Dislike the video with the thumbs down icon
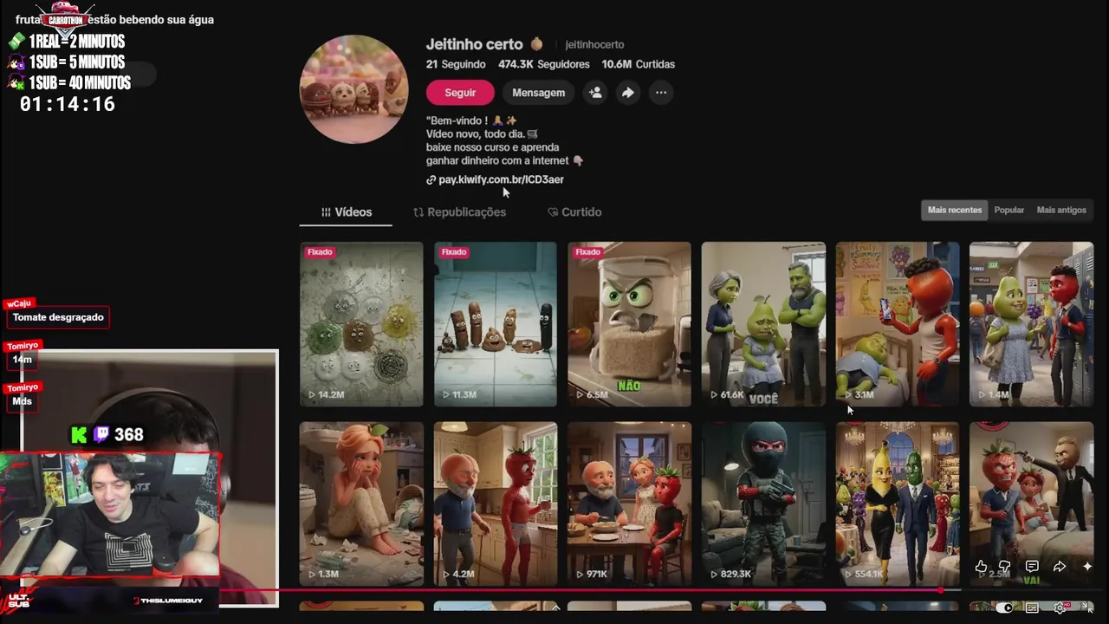Viewport: 1109px width, 624px height. tap(1005, 567)
